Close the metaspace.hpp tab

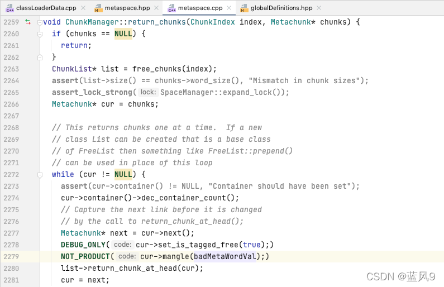click(156, 8)
